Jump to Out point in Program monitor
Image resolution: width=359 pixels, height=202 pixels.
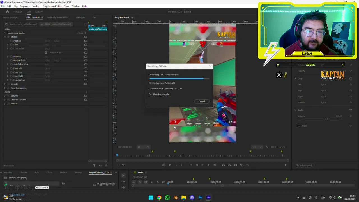[x=215, y=165]
